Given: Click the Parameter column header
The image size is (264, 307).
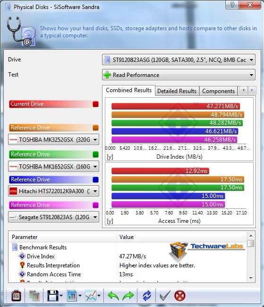Looking at the screenshot, I should point(63,237).
